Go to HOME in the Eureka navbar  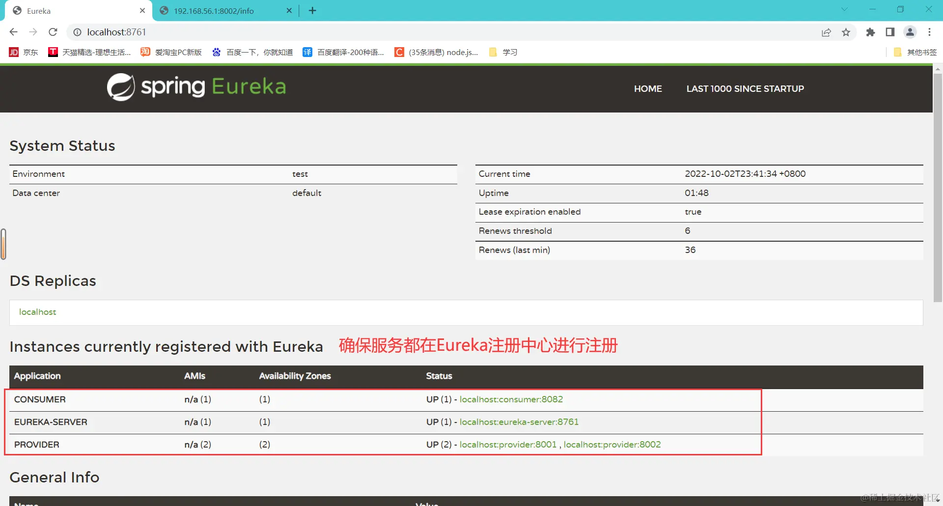[x=648, y=89]
